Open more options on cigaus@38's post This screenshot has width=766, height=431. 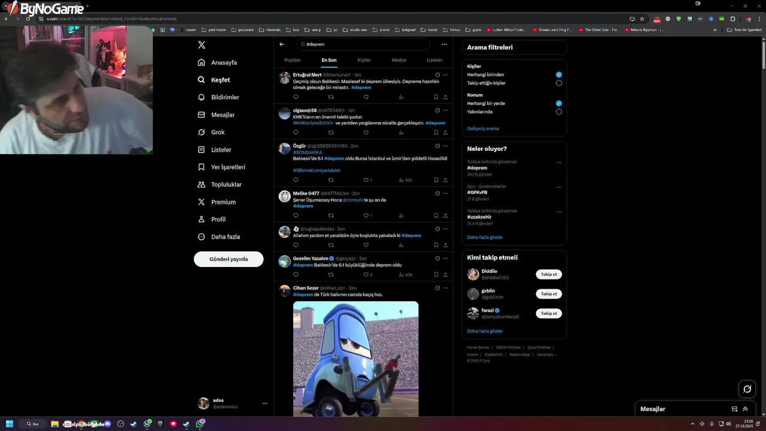pyautogui.click(x=445, y=110)
